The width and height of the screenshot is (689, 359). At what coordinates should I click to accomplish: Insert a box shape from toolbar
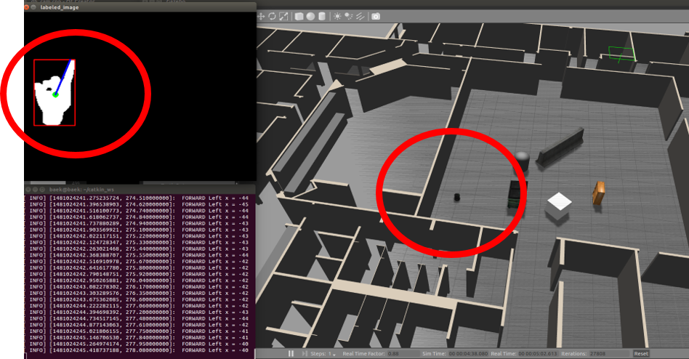click(x=299, y=16)
